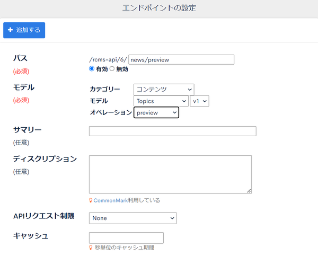
Task: Click the resize grip of the description textarea
Action: point(249,191)
